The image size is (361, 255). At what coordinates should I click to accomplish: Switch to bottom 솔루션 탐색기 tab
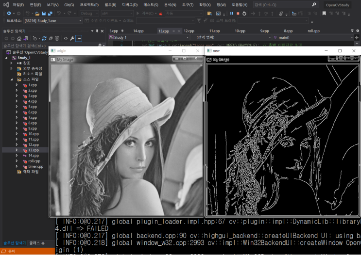(x=15, y=243)
